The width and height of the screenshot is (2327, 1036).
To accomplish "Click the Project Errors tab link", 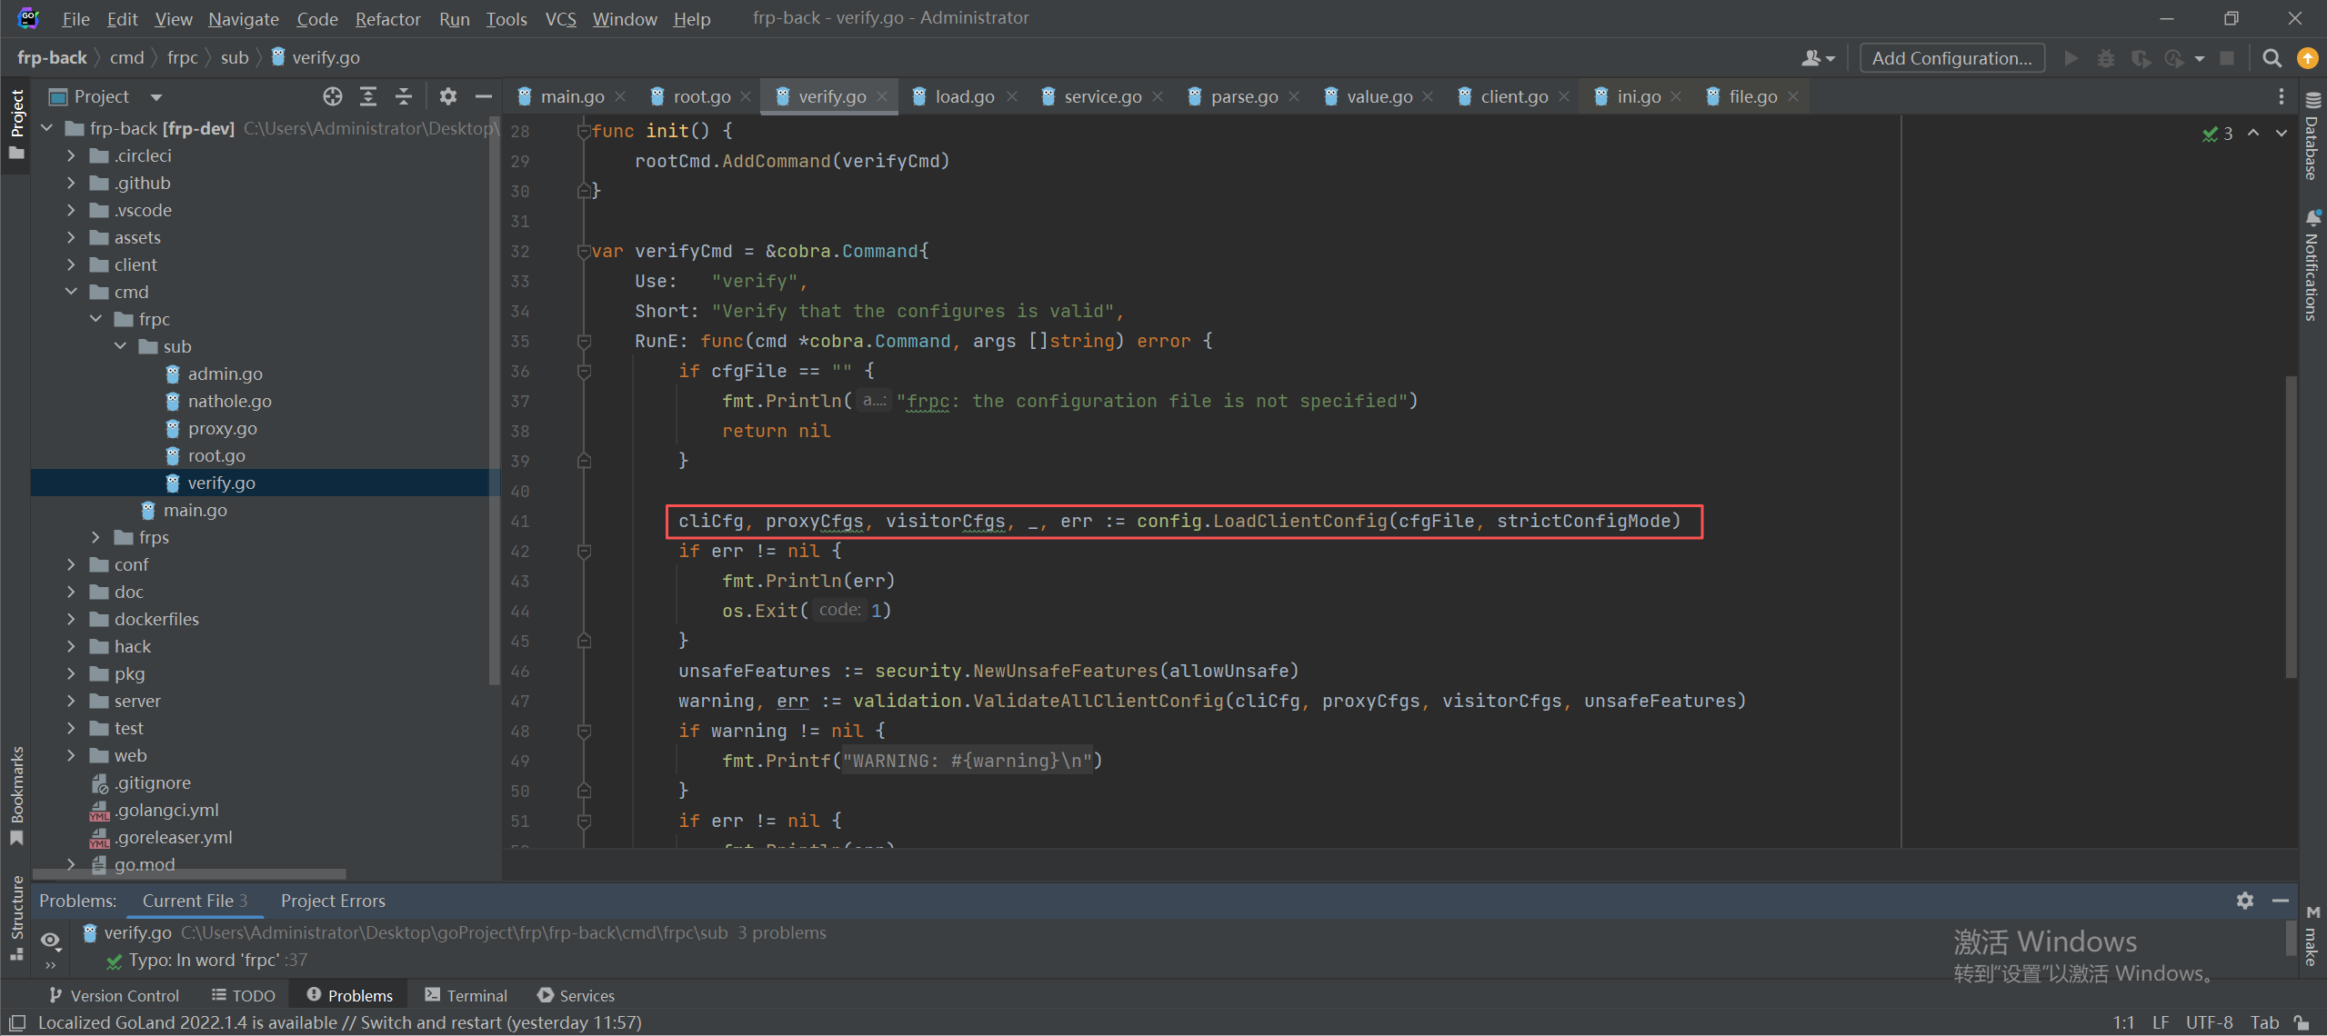I will (x=333, y=901).
